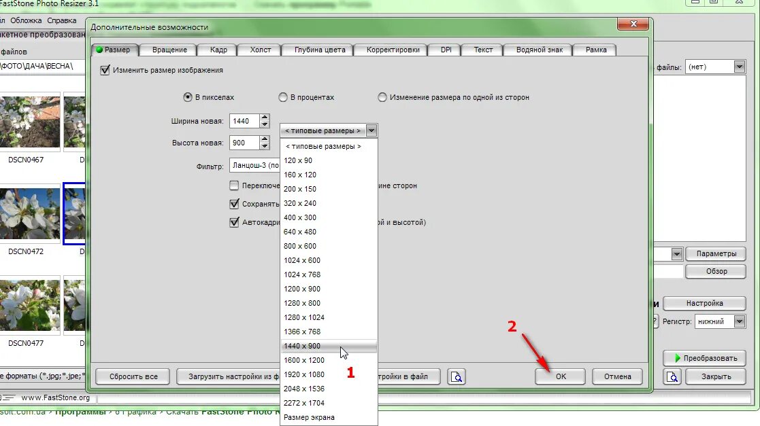This screenshot has width=760, height=426.
Task: Select В пикселах radio option
Action: (x=188, y=97)
